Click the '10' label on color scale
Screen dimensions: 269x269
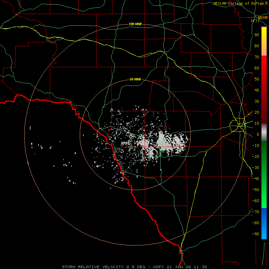[x=257, y=123]
